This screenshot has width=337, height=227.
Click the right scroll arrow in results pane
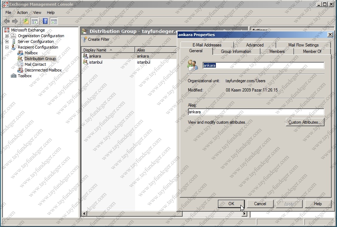coord(244,213)
